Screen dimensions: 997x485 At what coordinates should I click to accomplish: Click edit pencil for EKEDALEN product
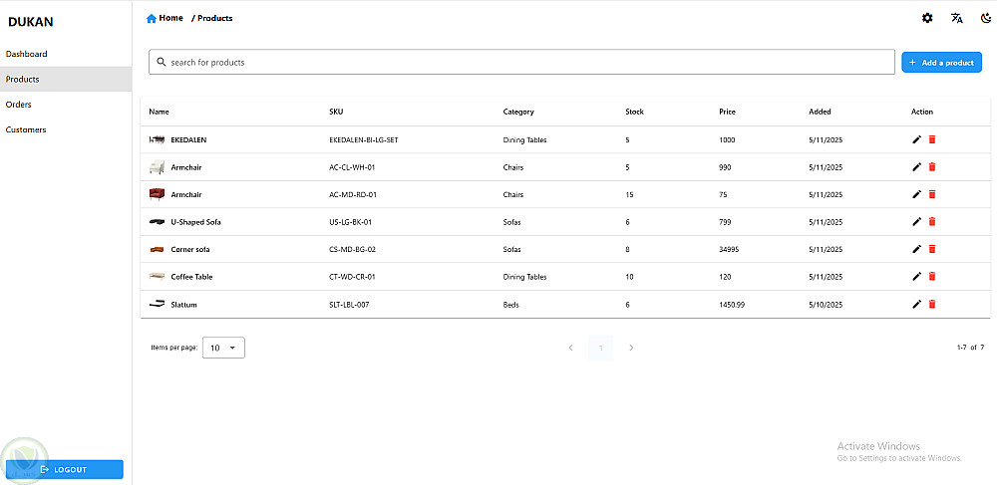[917, 139]
